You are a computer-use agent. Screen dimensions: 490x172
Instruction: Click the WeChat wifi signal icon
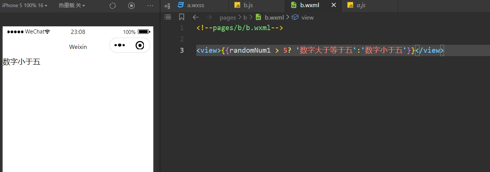47,32
